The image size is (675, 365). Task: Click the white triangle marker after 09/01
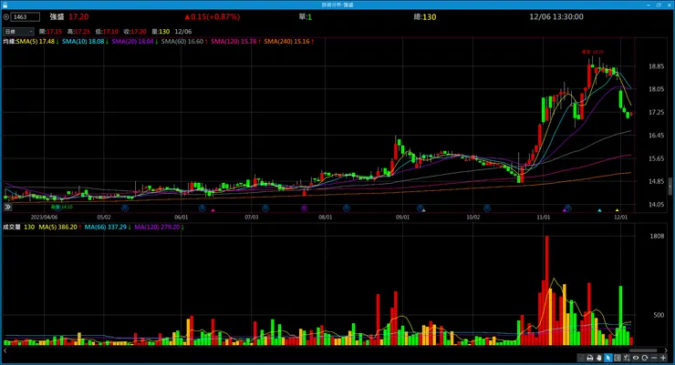pyautogui.click(x=423, y=210)
